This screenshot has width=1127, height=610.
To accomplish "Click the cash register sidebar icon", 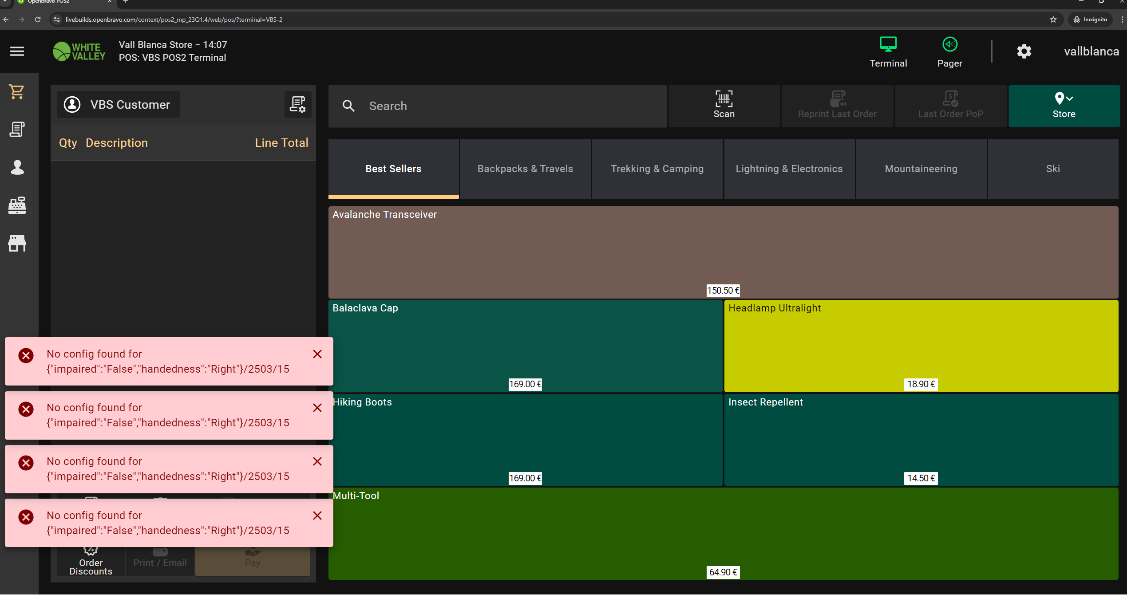I will (x=17, y=205).
